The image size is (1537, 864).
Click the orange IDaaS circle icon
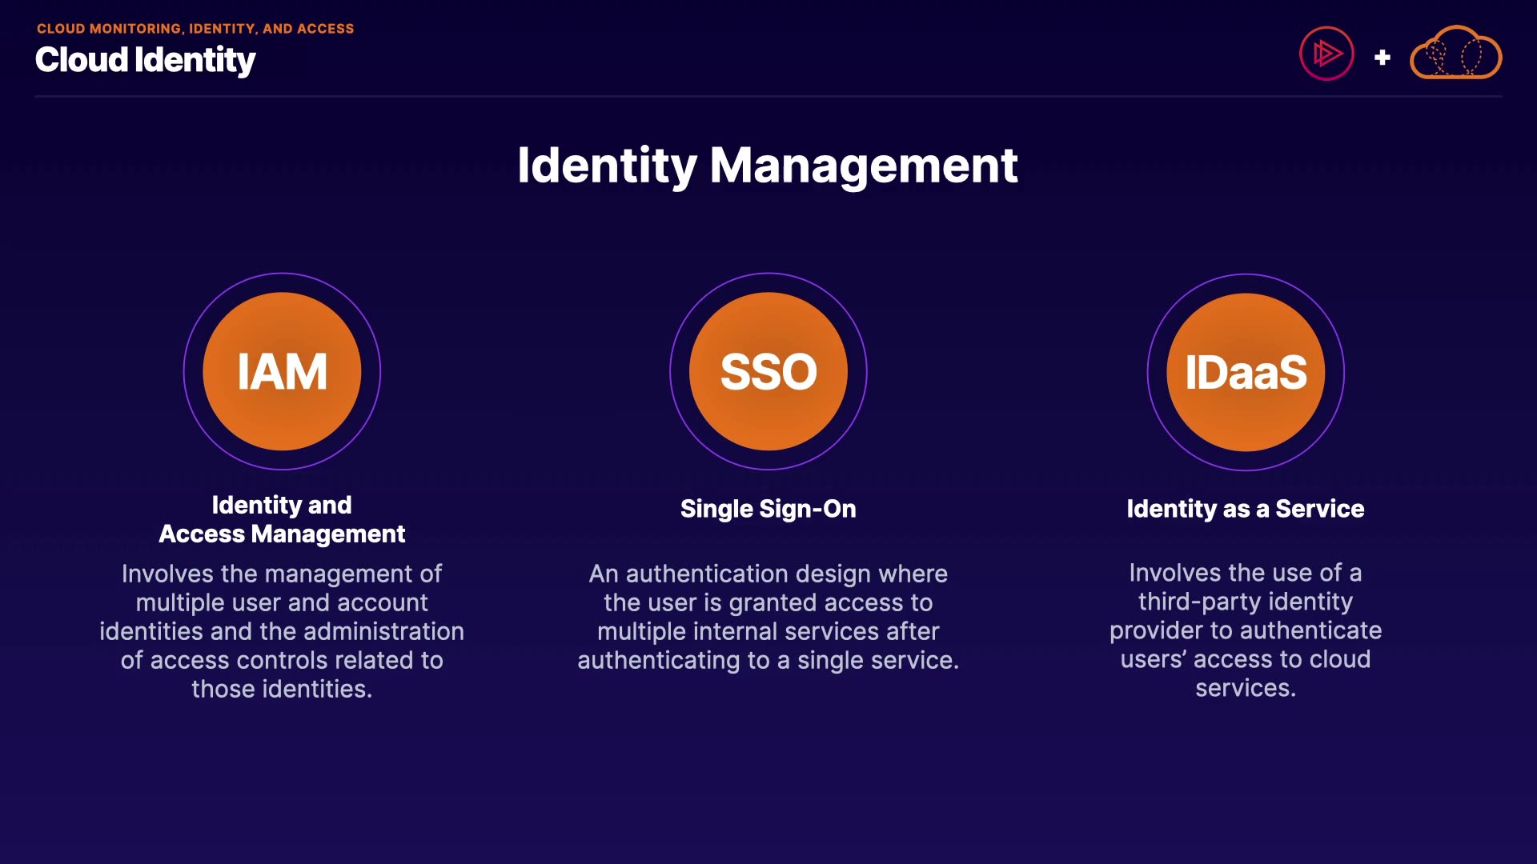pos(1245,372)
